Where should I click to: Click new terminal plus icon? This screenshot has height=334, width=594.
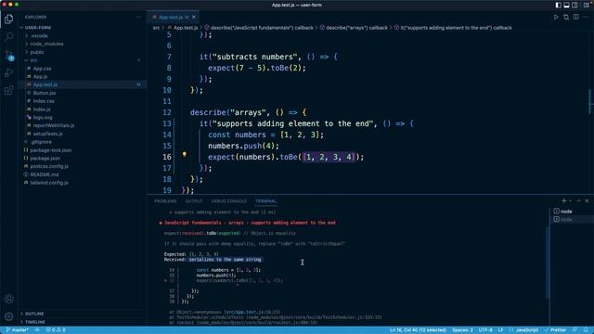(563, 200)
